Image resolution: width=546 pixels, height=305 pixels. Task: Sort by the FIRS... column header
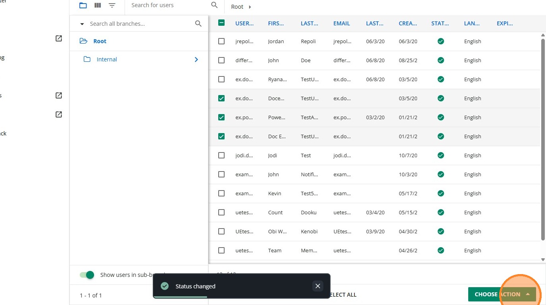(x=276, y=23)
